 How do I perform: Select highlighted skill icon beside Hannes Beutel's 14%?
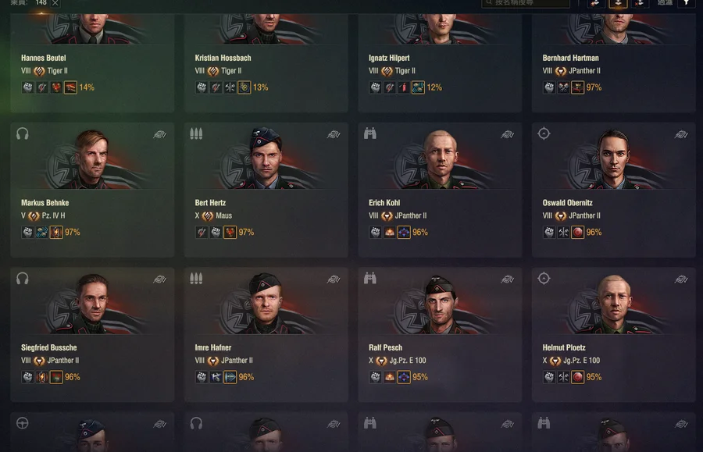[70, 87]
